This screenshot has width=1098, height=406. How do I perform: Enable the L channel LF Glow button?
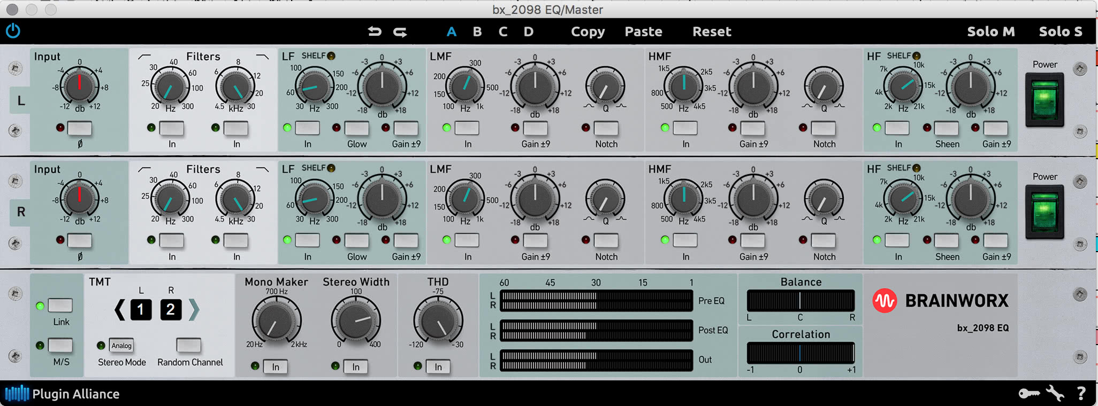[357, 128]
